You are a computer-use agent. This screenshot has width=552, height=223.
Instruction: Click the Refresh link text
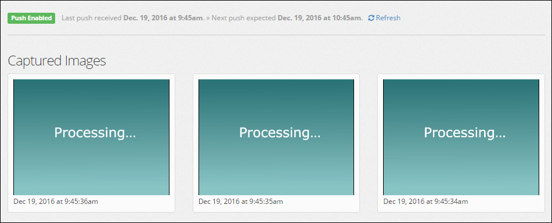click(388, 18)
